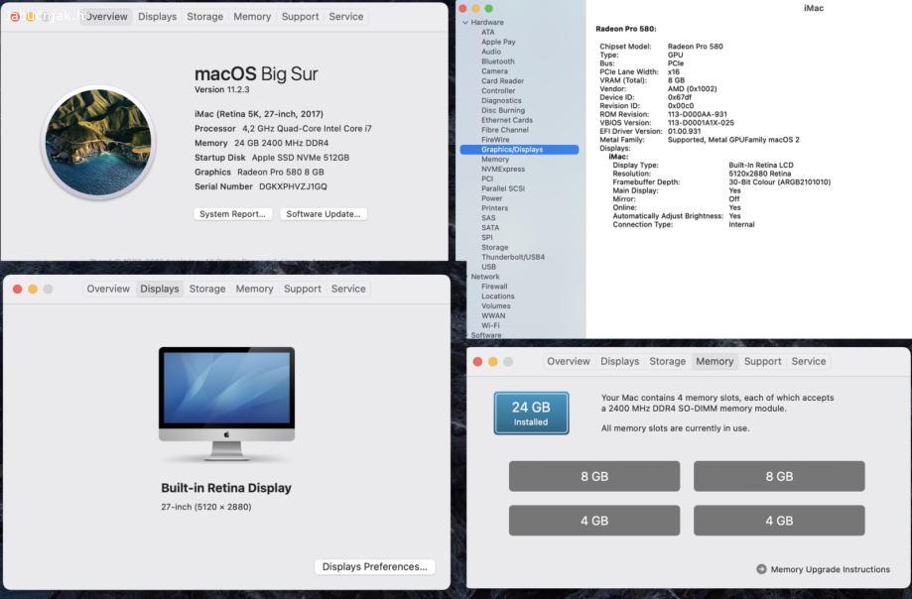
Task: Switch to Overview tab in the 24 GB memory window
Action: pos(569,361)
